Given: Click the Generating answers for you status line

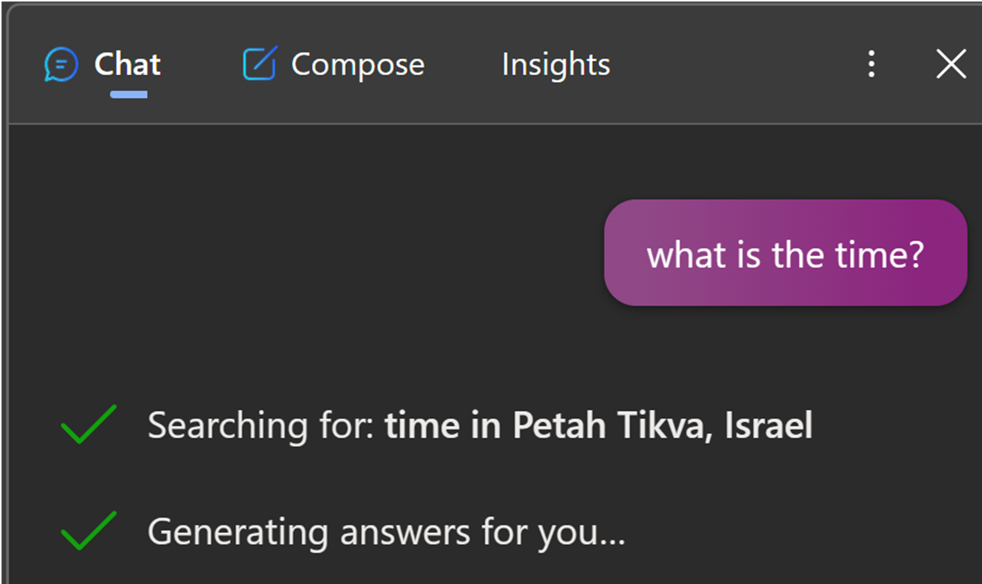Looking at the screenshot, I should click(386, 531).
